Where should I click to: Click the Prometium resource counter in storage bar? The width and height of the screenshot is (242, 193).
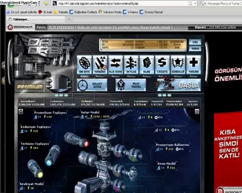[x=31, y=103]
